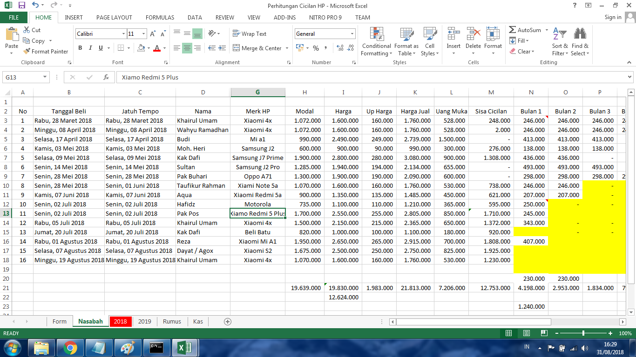Decrease cell indent
Viewport: 636px width, 357px height.
click(x=211, y=48)
